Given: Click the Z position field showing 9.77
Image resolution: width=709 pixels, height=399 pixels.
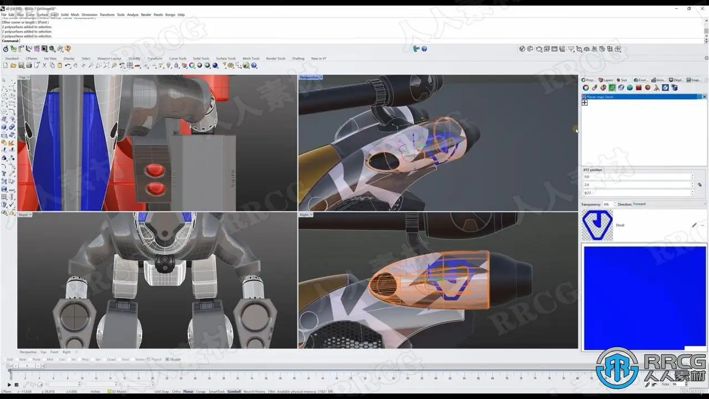Looking at the screenshot, I should pyautogui.click(x=636, y=193).
